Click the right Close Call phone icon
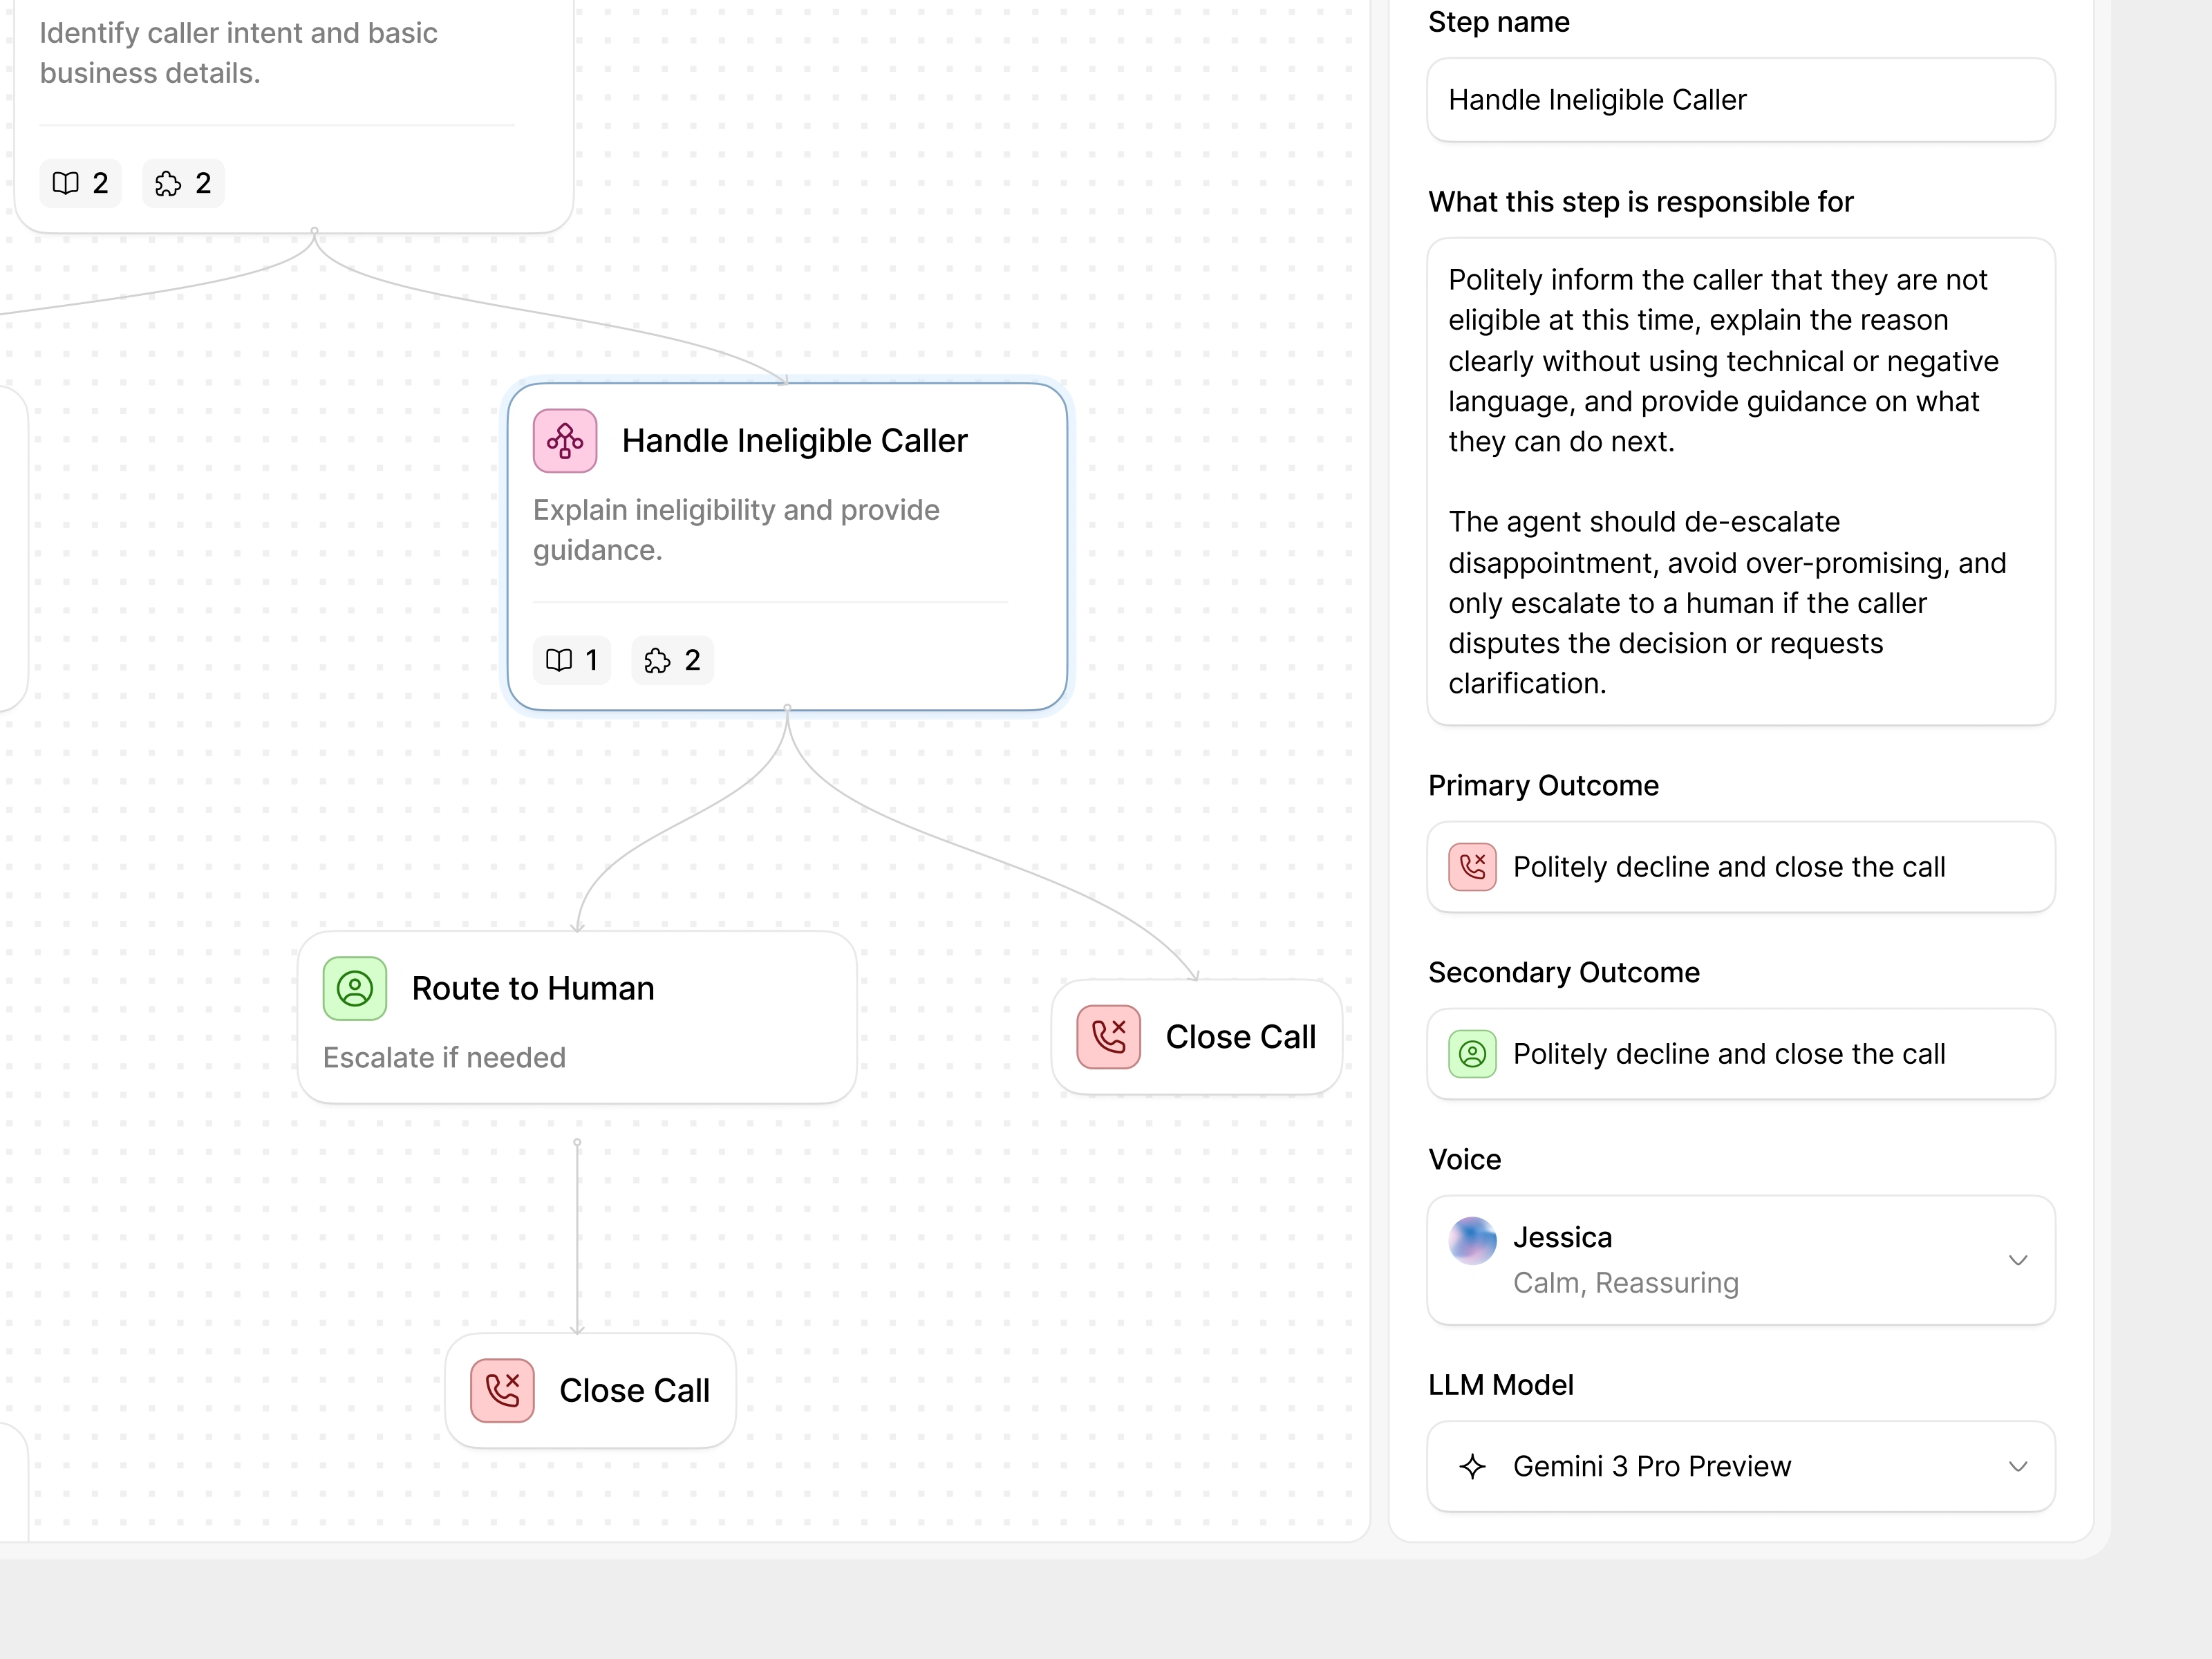Image resolution: width=2212 pixels, height=1659 pixels. pos(1108,1037)
